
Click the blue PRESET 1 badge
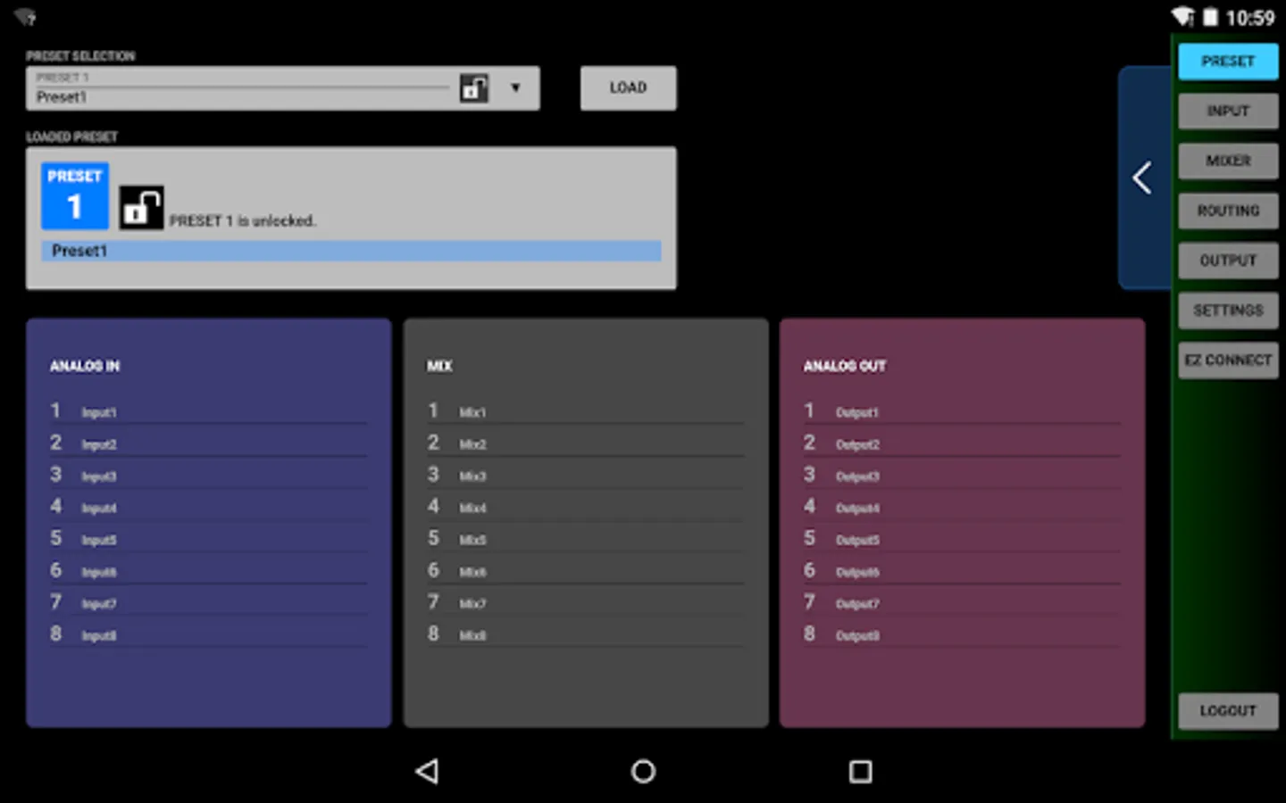[75, 195]
